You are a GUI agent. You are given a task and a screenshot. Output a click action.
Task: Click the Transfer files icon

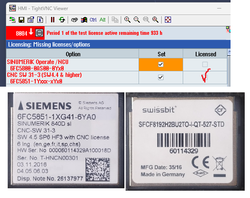[x=115, y=20]
